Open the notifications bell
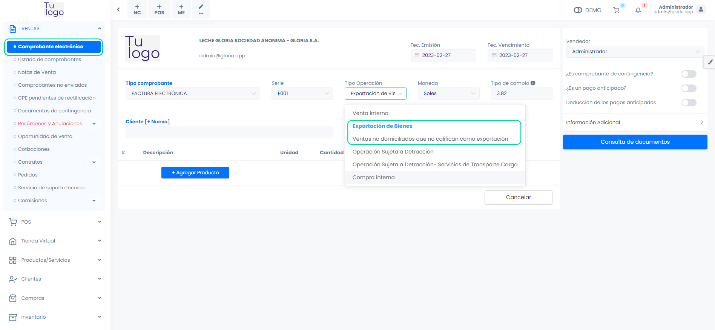The width and height of the screenshot is (715, 330). click(638, 10)
